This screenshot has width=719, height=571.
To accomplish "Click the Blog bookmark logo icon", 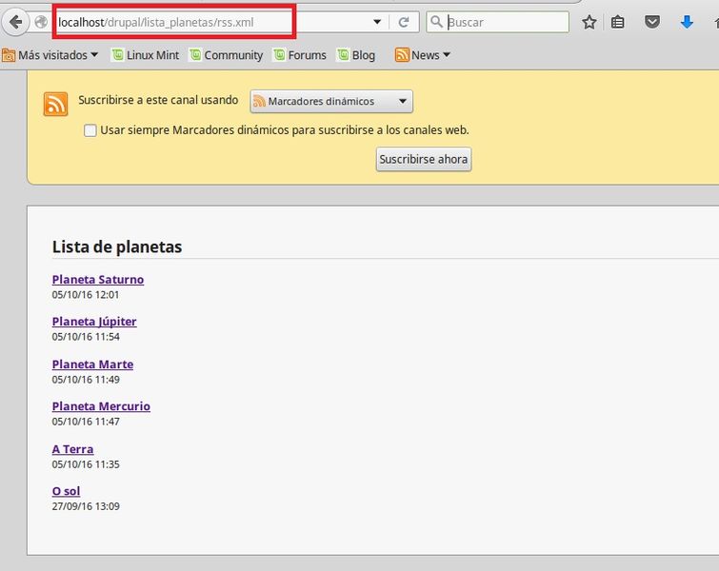I will click(x=343, y=55).
